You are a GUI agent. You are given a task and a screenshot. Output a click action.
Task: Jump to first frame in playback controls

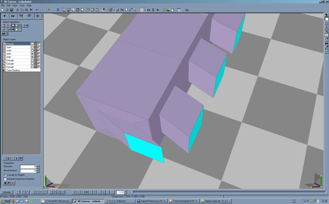click(x=74, y=192)
